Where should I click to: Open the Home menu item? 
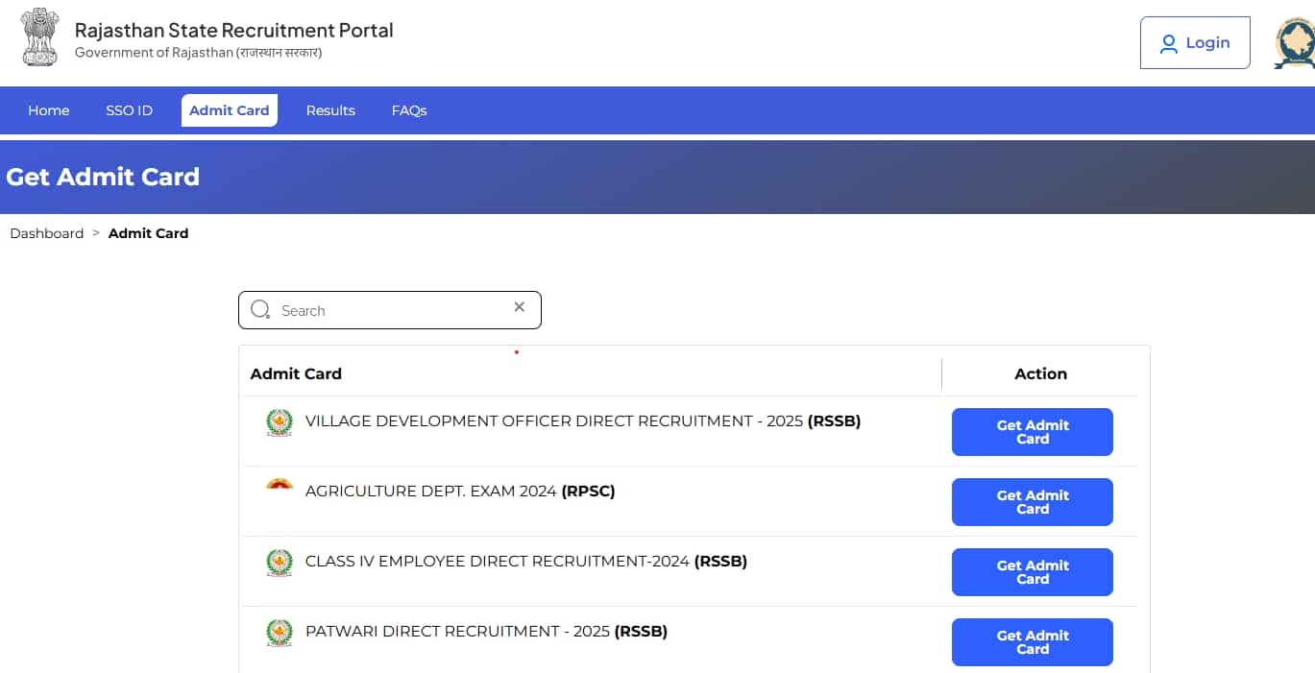48,110
